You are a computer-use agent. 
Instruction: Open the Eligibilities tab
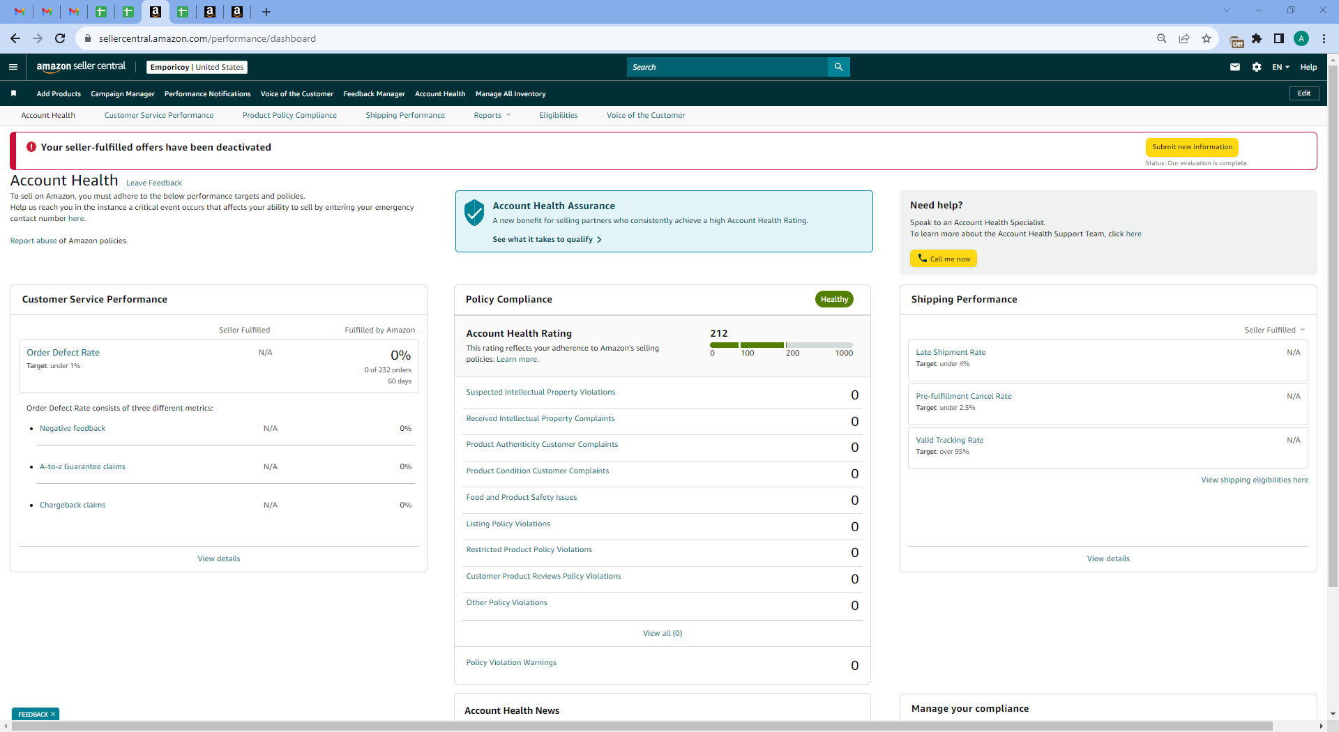tap(558, 115)
